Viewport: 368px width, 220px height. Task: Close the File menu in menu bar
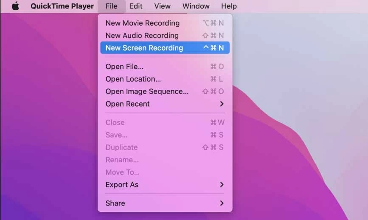pyautogui.click(x=112, y=6)
